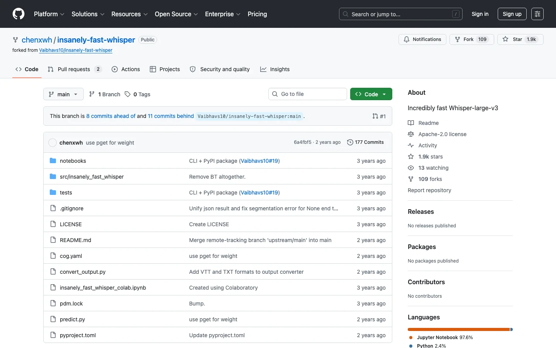Viewport: 556px width, 348px height.
Task: Click the notebooks folder icon
Action: pos(53,160)
